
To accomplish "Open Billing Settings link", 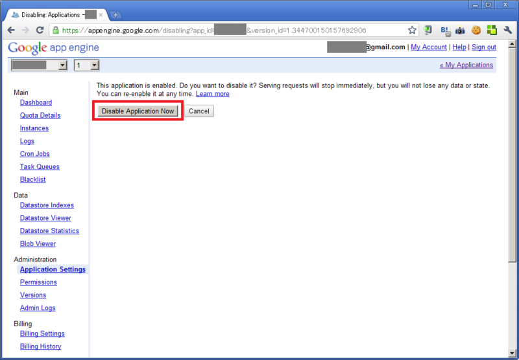I will pyautogui.click(x=42, y=333).
